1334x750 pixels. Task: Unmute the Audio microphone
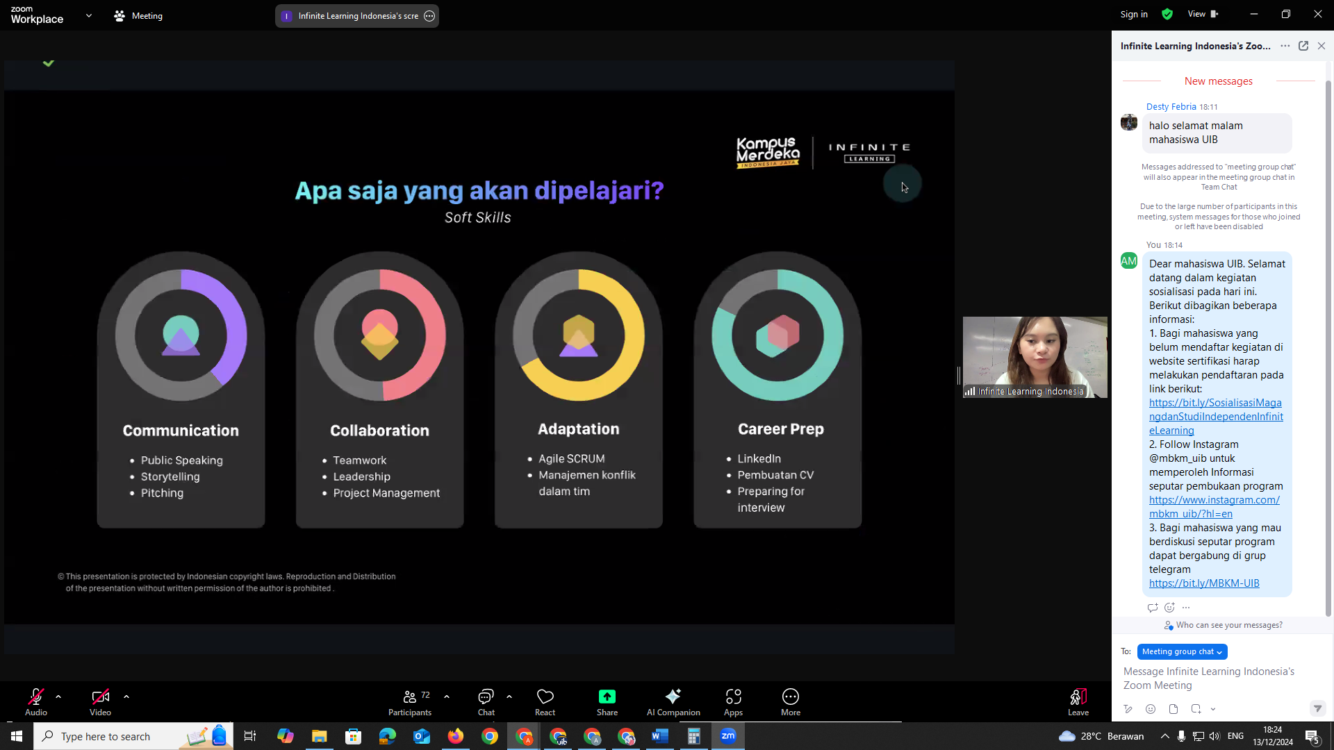[x=36, y=697]
